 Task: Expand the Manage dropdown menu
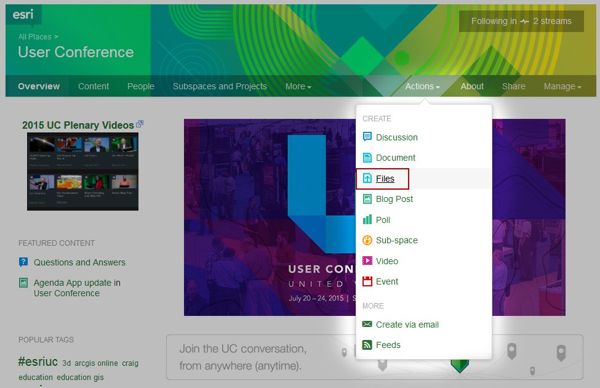[x=562, y=87]
